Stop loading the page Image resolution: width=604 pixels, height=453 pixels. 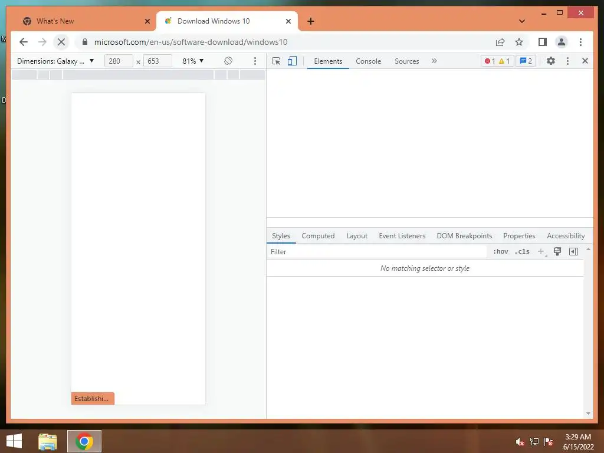(x=61, y=42)
